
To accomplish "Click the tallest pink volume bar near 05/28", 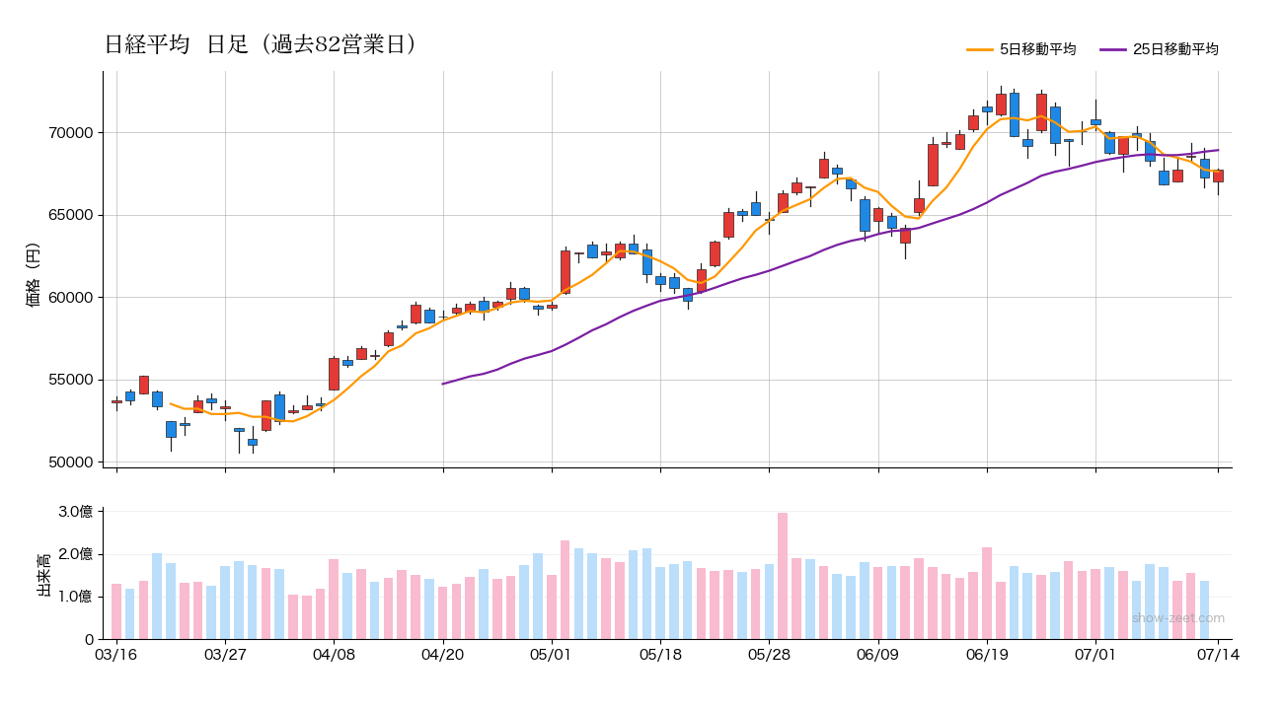I will [x=783, y=576].
